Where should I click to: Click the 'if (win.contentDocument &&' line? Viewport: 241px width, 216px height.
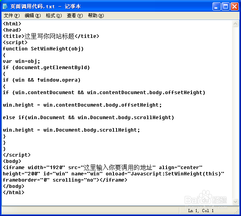(x=104, y=92)
